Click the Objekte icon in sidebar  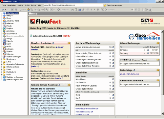pos(4,51)
